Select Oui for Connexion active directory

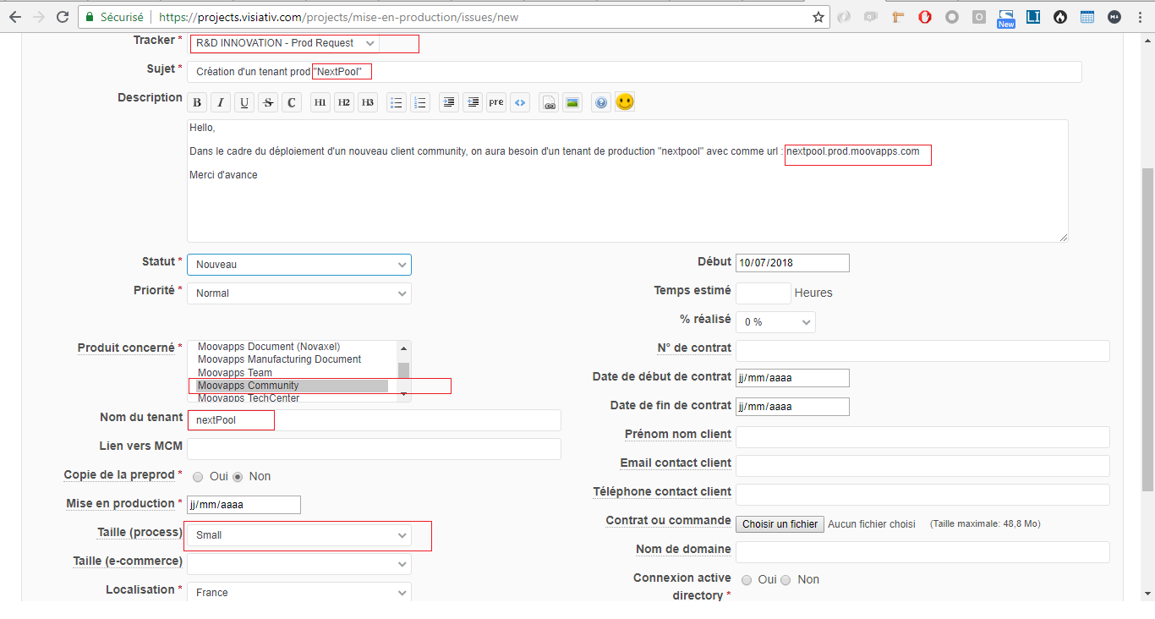(x=747, y=580)
